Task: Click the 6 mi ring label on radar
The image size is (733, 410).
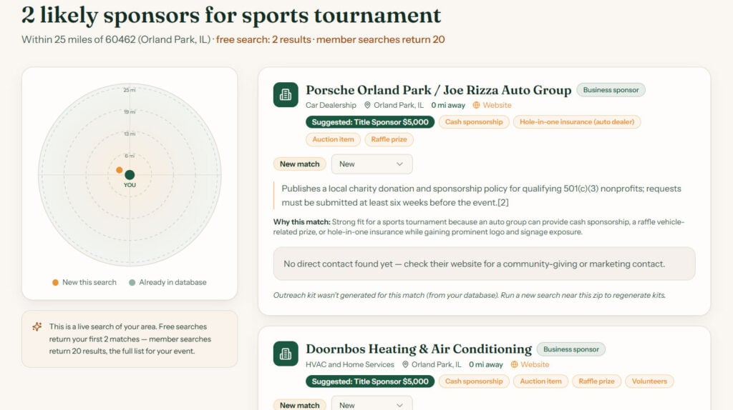Action: (x=130, y=156)
